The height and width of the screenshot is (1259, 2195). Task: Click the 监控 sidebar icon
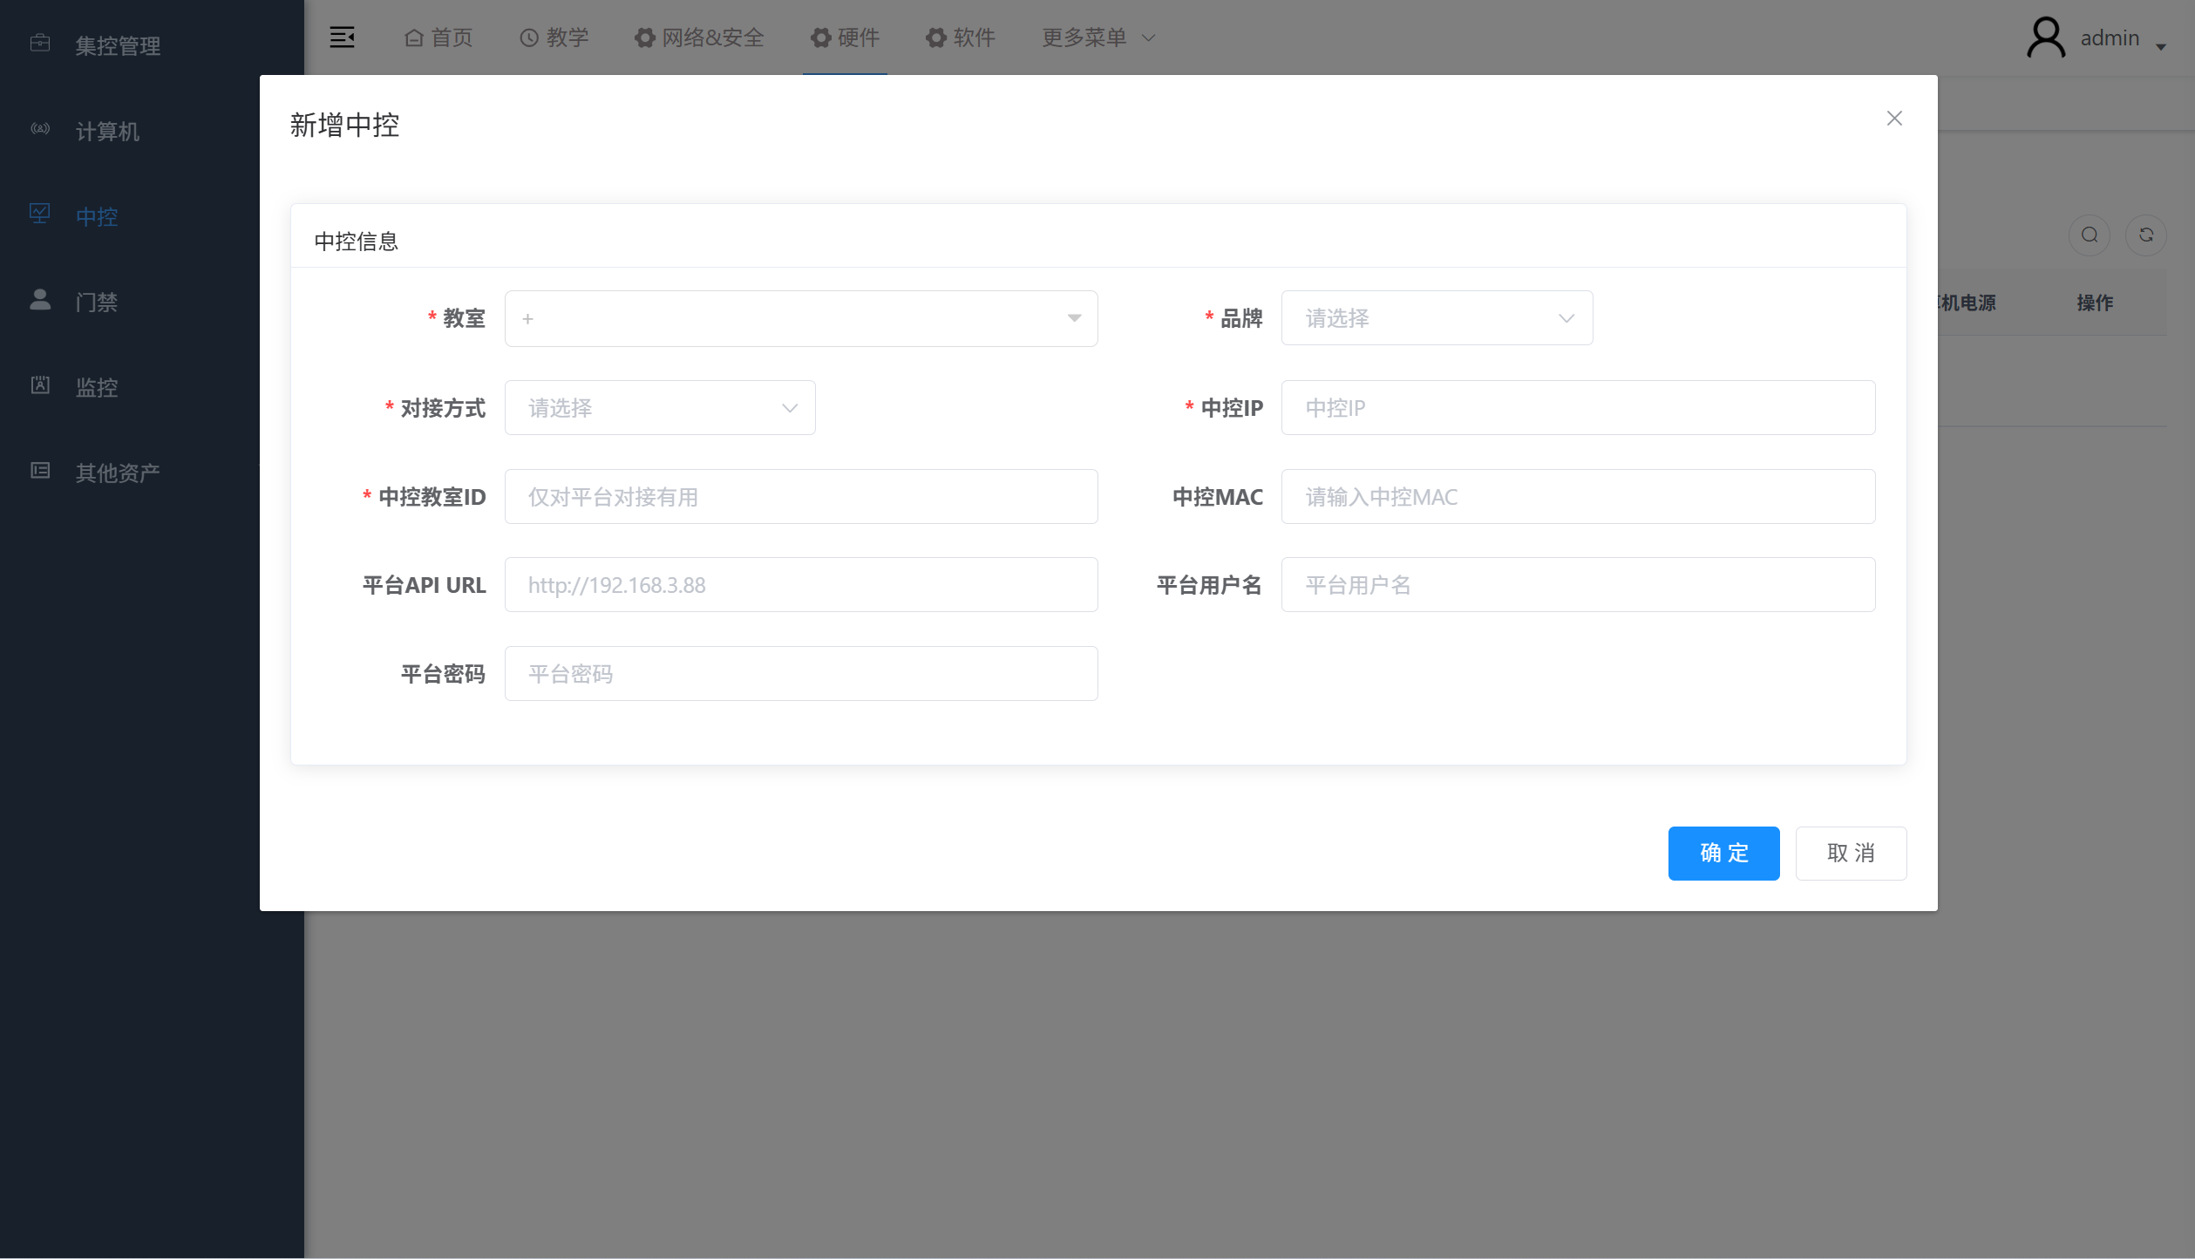tap(40, 385)
